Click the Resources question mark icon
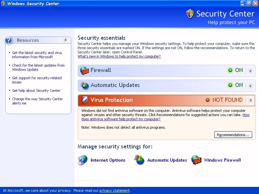This screenshot has width=259, height=194. (8, 40)
